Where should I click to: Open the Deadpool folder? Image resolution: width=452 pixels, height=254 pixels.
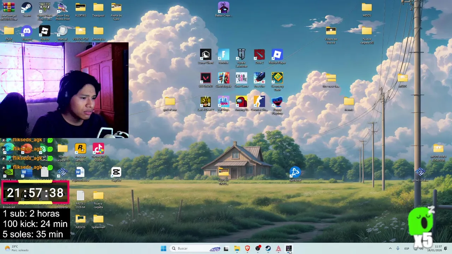coord(98,10)
